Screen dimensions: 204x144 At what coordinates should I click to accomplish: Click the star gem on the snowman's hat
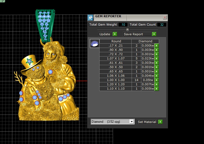[x=29, y=61]
